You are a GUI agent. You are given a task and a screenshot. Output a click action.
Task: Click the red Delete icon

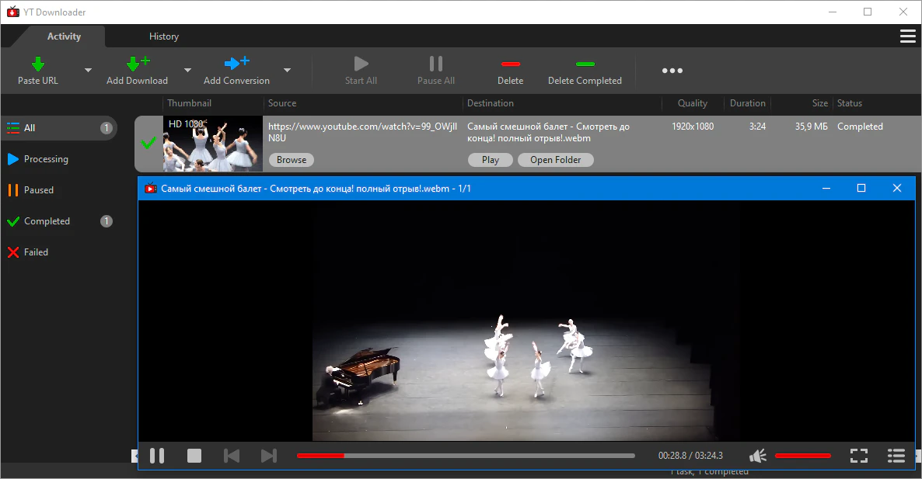(x=510, y=64)
